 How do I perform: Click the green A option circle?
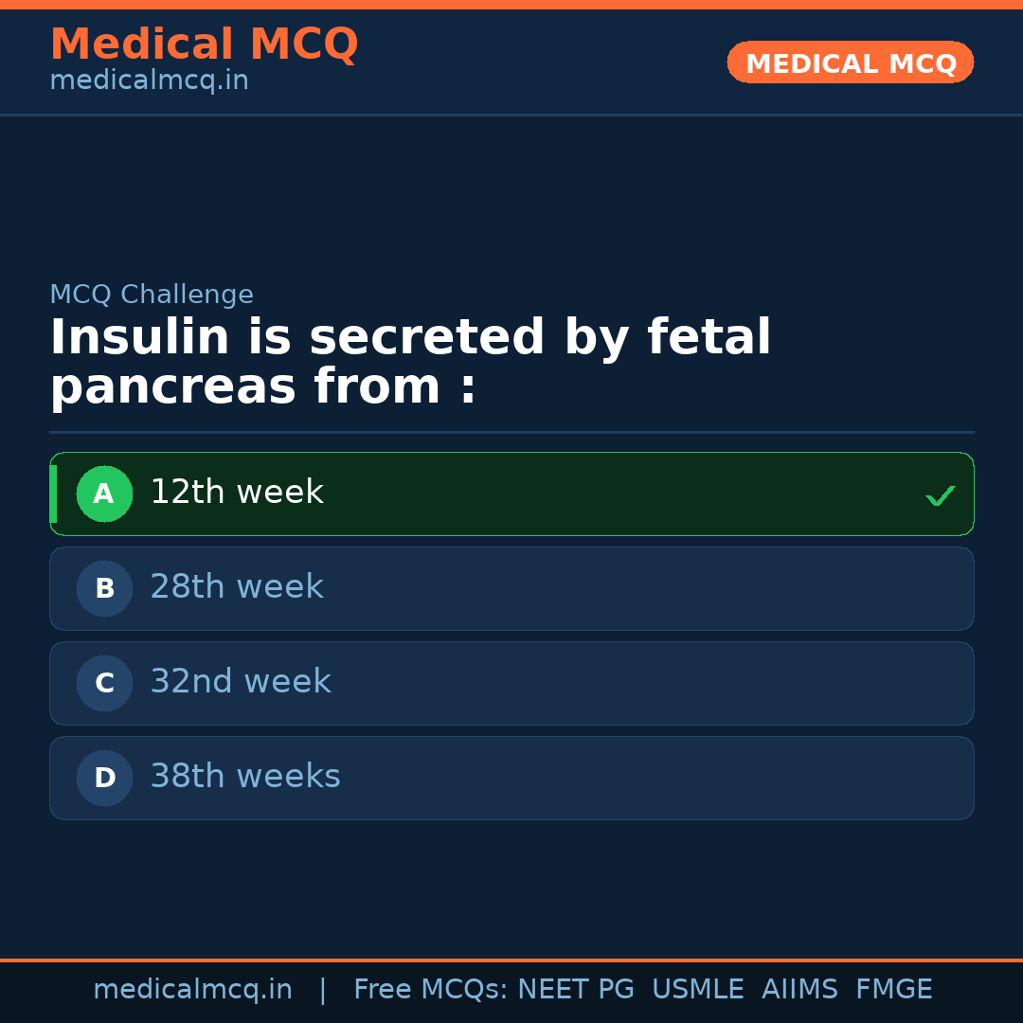(104, 494)
